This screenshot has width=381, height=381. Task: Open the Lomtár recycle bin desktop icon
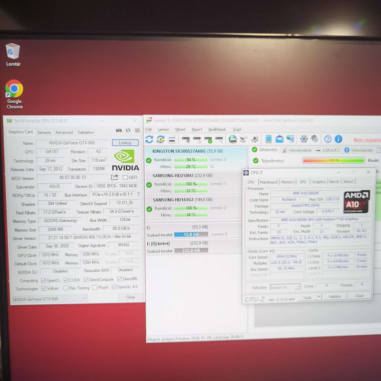pos(13,55)
